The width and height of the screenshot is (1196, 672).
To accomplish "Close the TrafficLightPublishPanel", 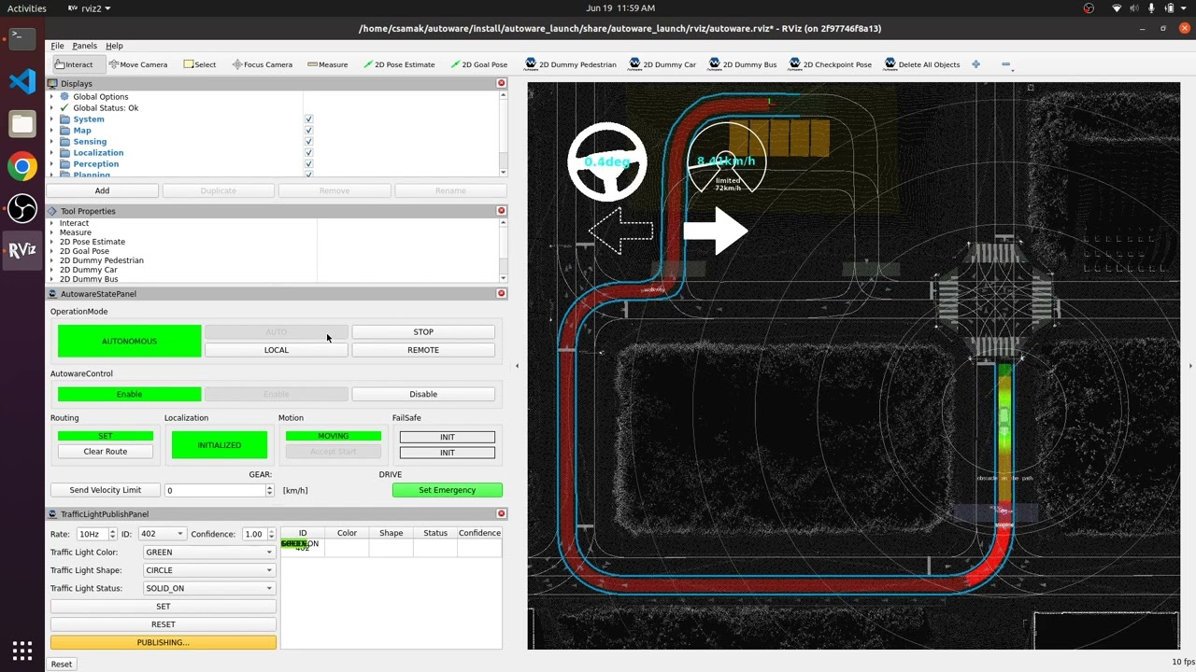I will click(x=501, y=513).
